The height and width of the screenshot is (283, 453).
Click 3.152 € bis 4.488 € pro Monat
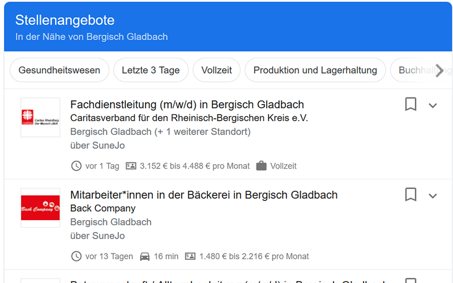tap(195, 166)
